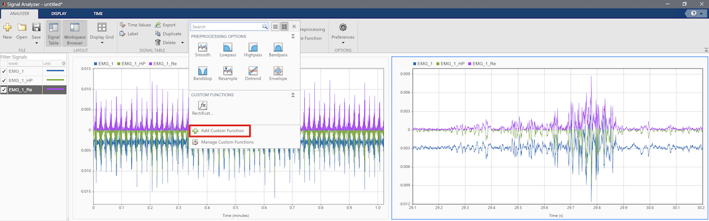Uncheck the EMG_1 signal checkbox
Screen dimensions: 709x221
click(x=4, y=71)
